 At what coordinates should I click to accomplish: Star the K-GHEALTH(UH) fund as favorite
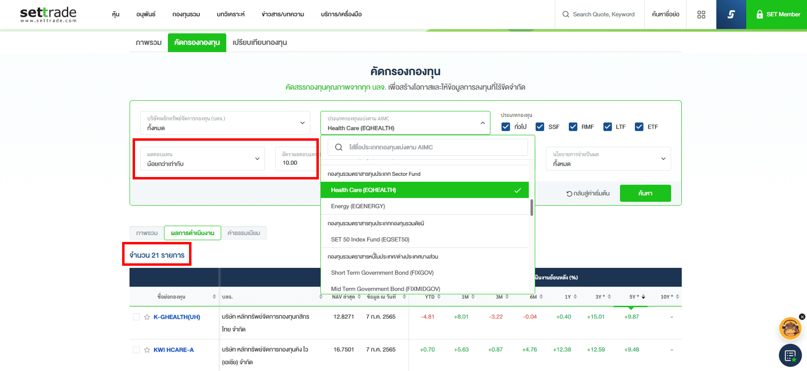pyautogui.click(x=147, y=317)
